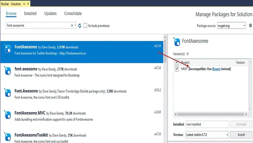Viewport: 253px width, 143px height.
Task: Click the Version column header
Action: pyautogui.click(x=240, y=62)
